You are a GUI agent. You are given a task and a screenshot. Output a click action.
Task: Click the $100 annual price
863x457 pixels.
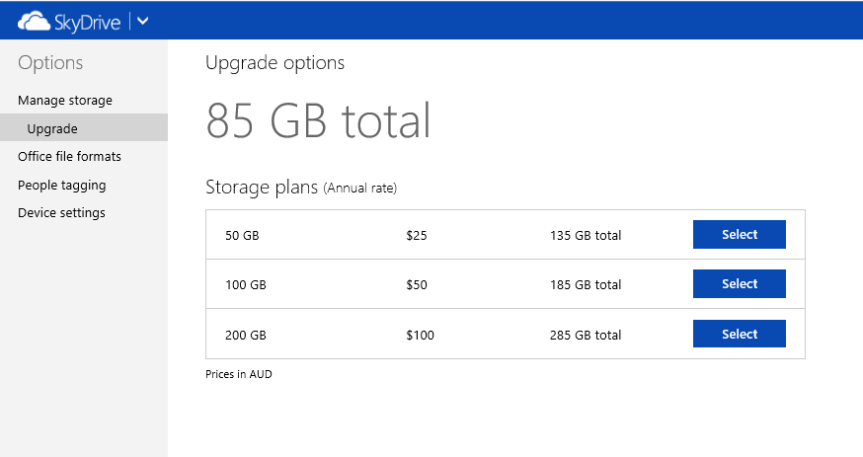click(x=420, y=335)
